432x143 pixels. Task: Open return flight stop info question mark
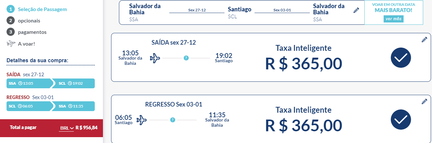coord(173,120)
